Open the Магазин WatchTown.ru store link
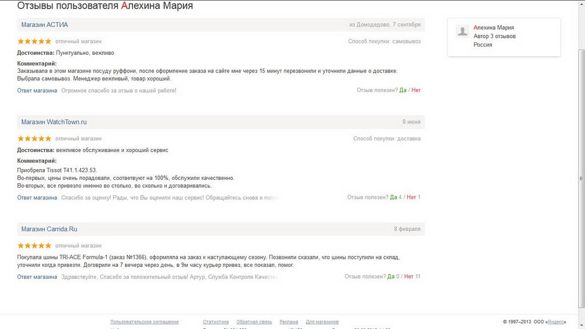The image size is (585, 329). (x=54, y=122)
